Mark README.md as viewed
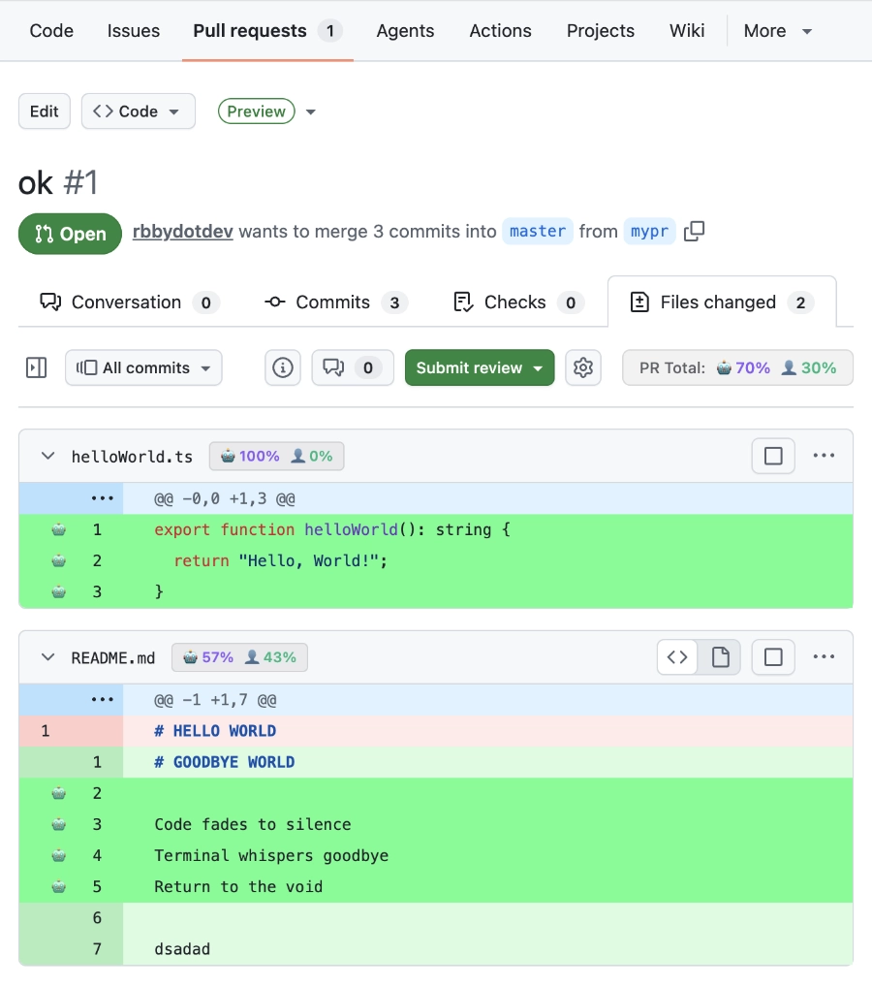872x987 pixels. 773,657
